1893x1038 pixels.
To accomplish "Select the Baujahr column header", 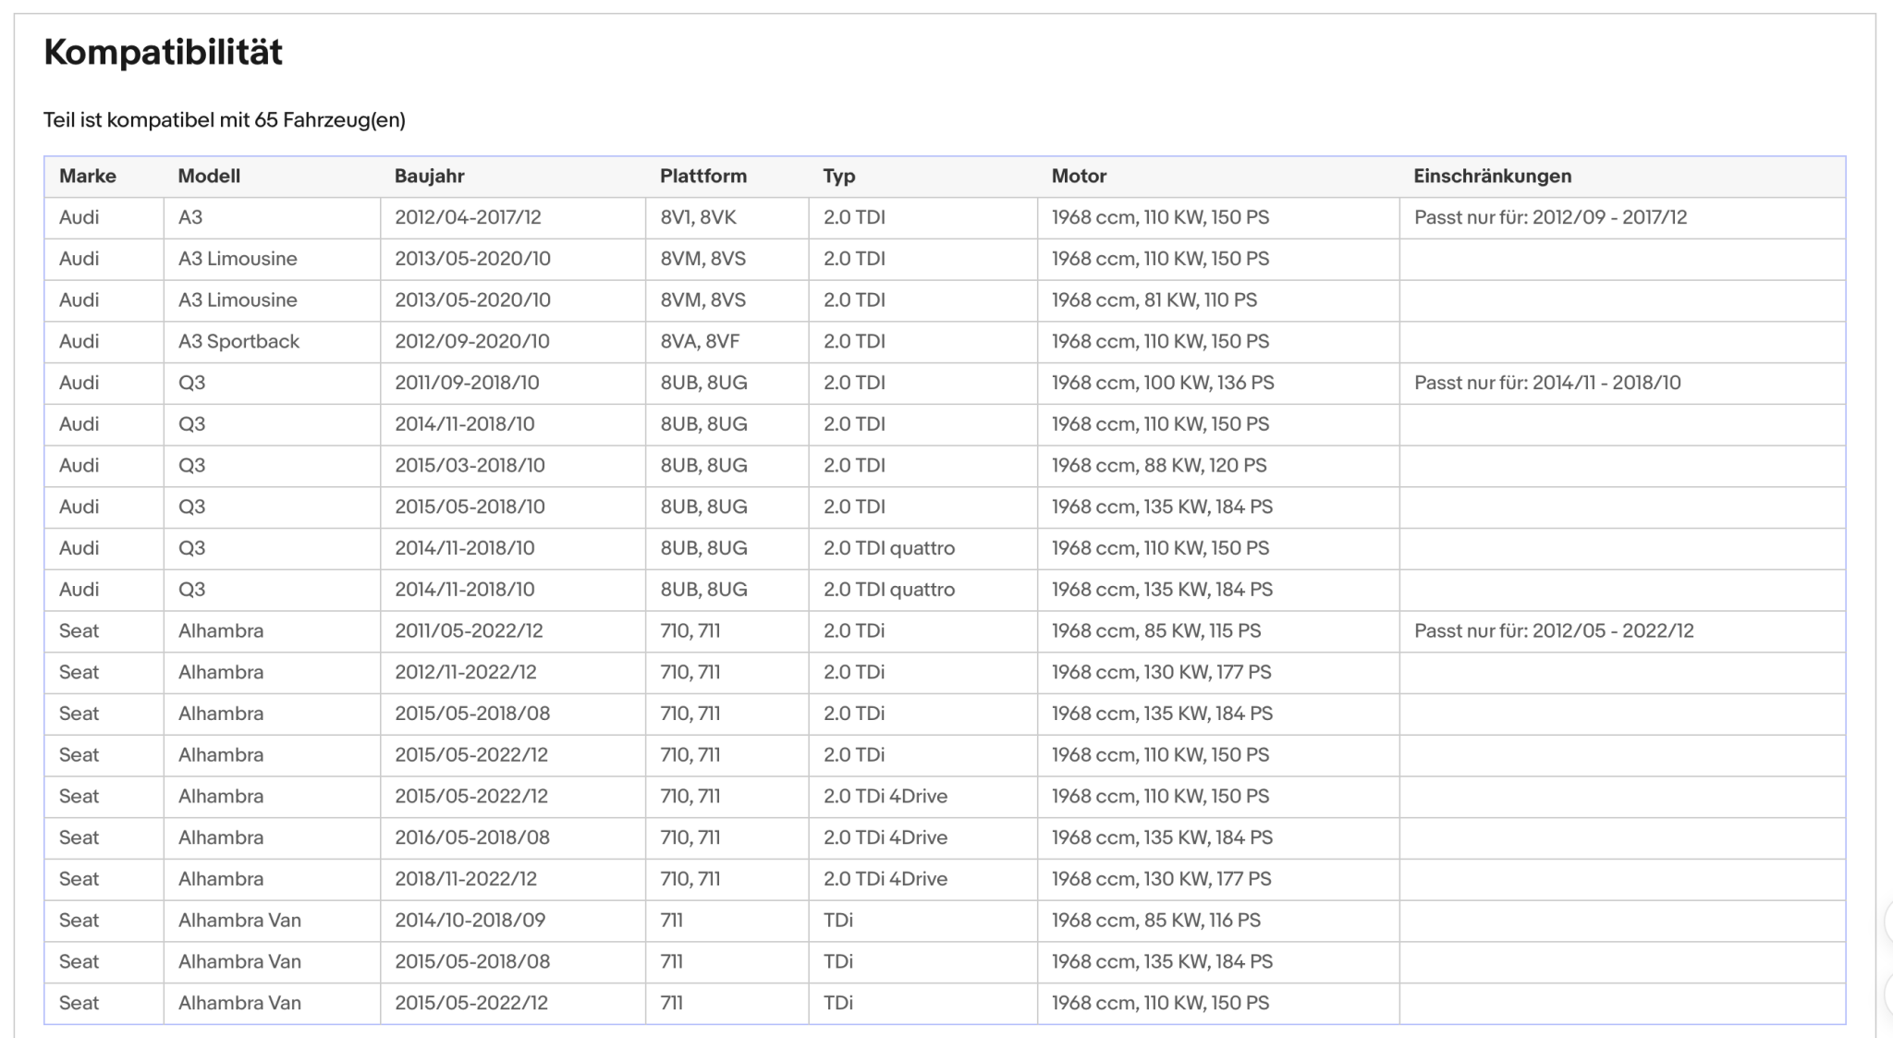I will coord(429,176).
